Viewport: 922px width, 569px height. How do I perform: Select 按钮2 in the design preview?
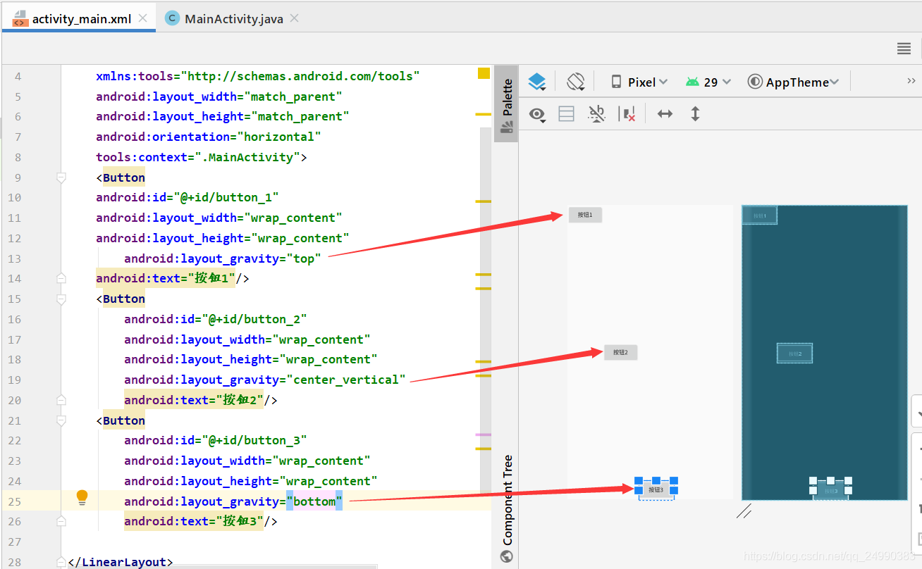620,352
